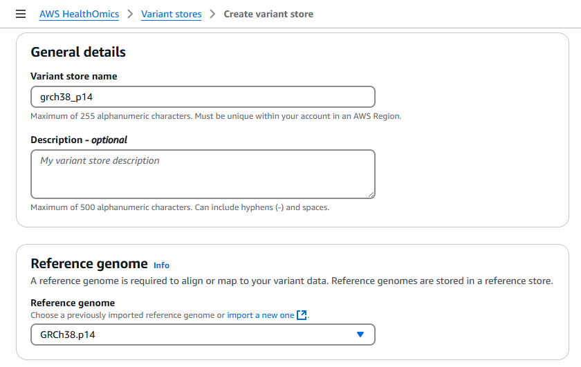Open the GRCh38.p14 reference genome dropdown
Viewport: 581px width, 367px height.
[x=203, y=335]
